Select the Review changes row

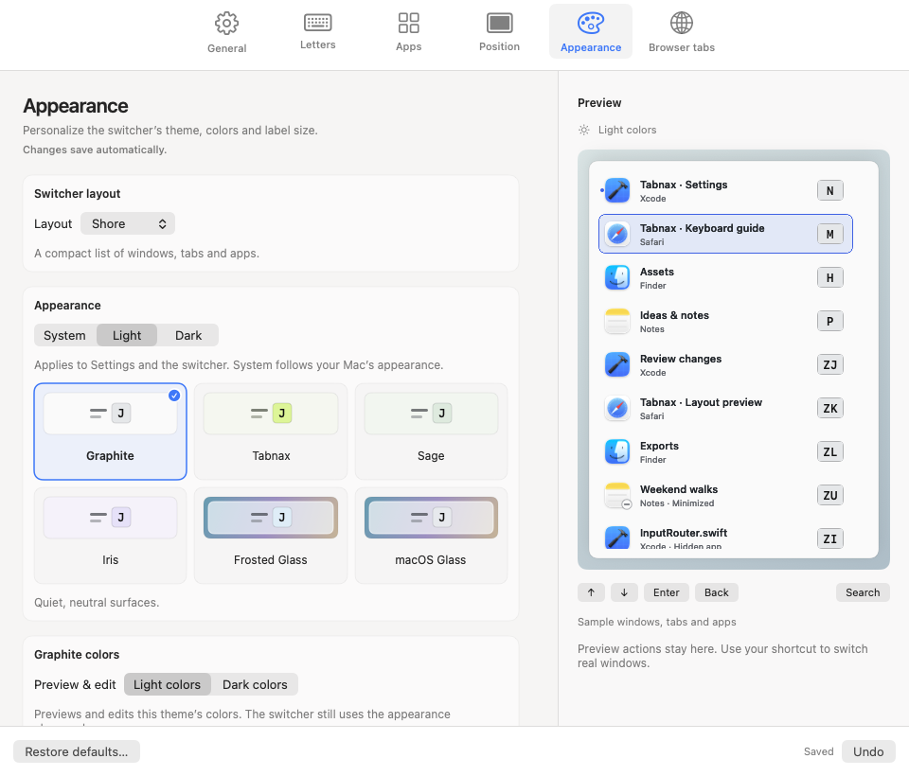(726, 364)
